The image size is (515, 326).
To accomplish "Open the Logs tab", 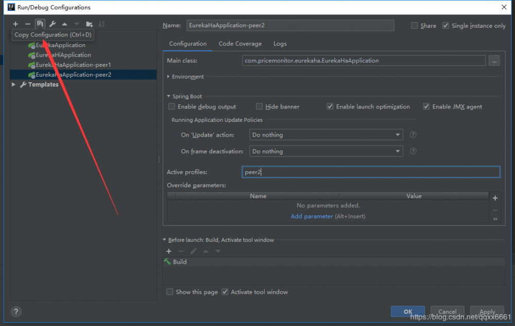I will pos(280,44).
